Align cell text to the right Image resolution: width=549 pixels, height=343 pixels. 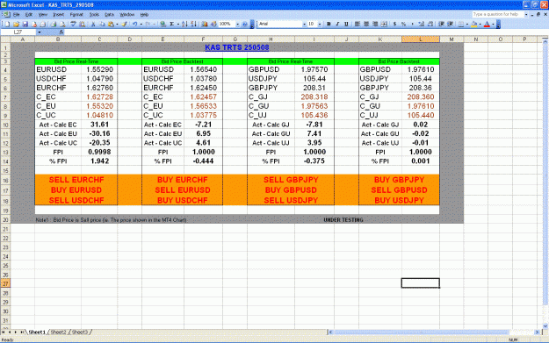tap(375, 25)
